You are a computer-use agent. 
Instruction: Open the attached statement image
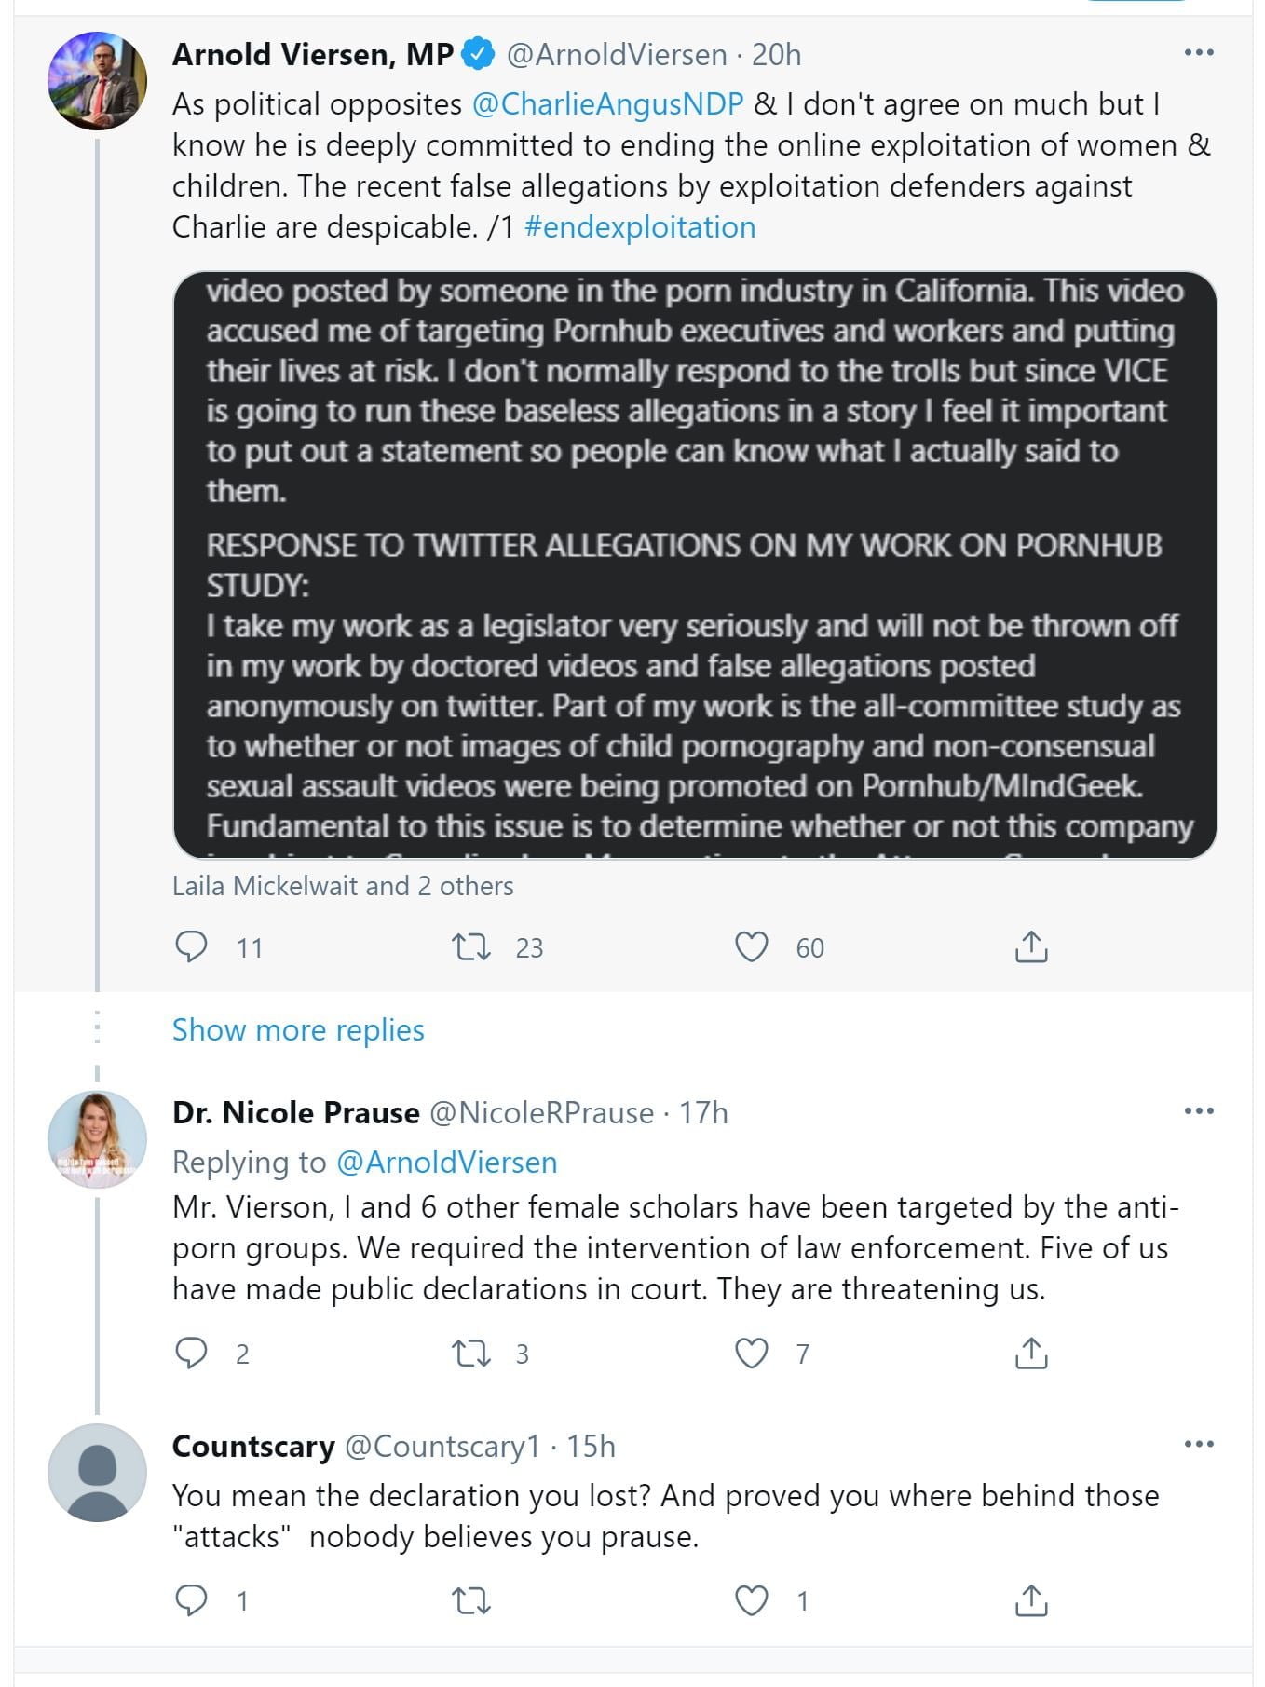(695, 565)
